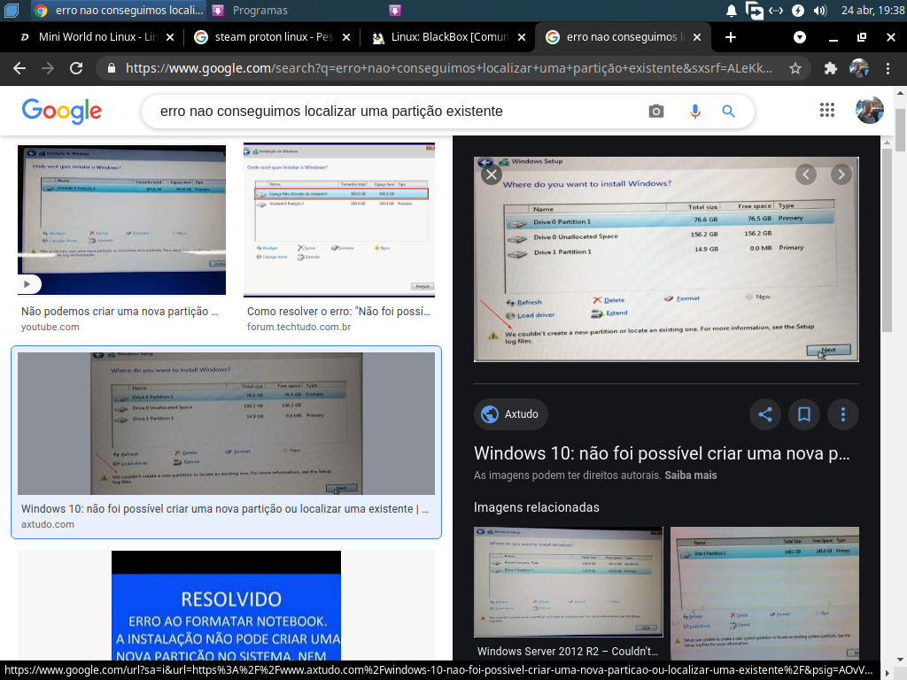This screenshot has width=907, height=680.
Task: Share the Axtudo image result
Action: click(x=765, y=414)
